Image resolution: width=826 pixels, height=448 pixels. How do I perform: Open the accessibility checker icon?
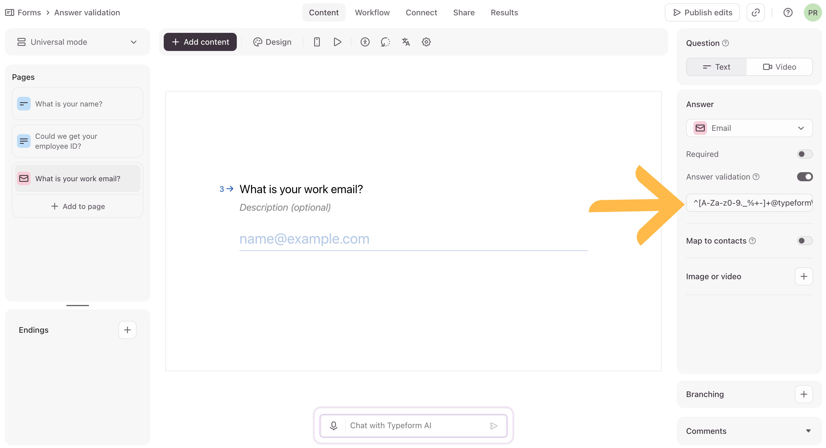[x=365, y=42]
